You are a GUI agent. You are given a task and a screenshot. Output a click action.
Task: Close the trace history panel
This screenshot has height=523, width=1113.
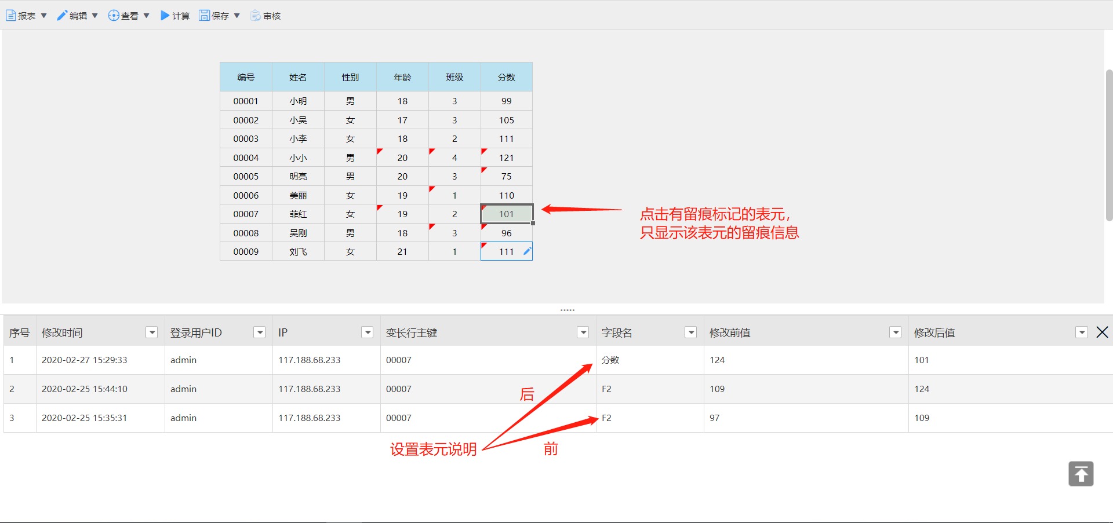[1102, 332]
